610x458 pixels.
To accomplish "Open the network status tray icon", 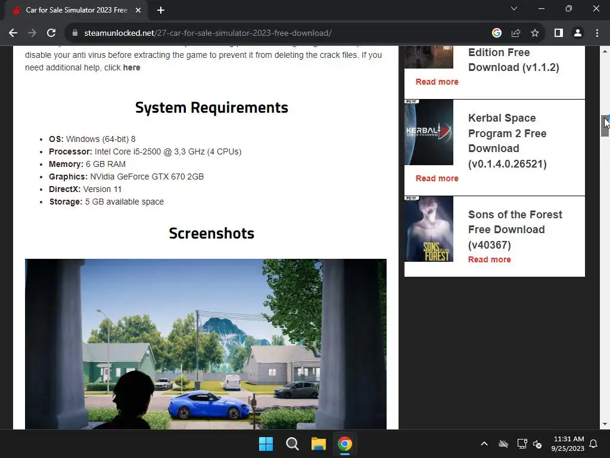I will (x=522, y=444).
